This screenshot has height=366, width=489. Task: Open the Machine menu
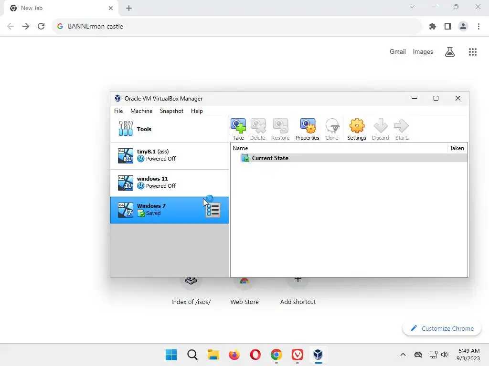coord(141,111)
